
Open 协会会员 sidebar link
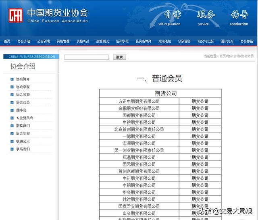(x=23, y=102)
